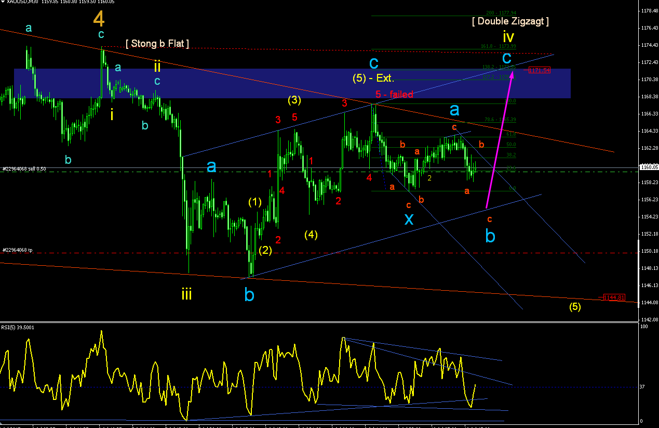Click the 1142.08 price axis value
This screenshot has width=659, height=428.
(649, 319)
